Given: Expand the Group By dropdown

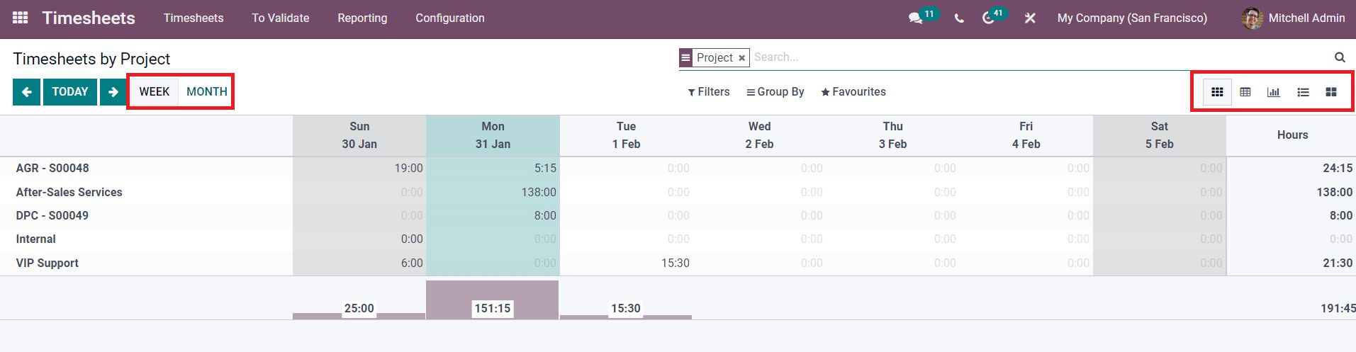Looking at the screenshot, I should click(x=775, y=92).
